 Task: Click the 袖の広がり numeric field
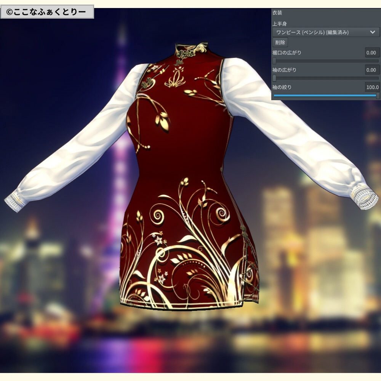(x=371, y=70)
